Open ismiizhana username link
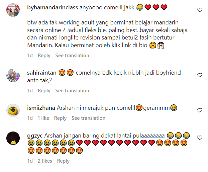Screen dimensions: 208x172 click(x=41, y=108)
